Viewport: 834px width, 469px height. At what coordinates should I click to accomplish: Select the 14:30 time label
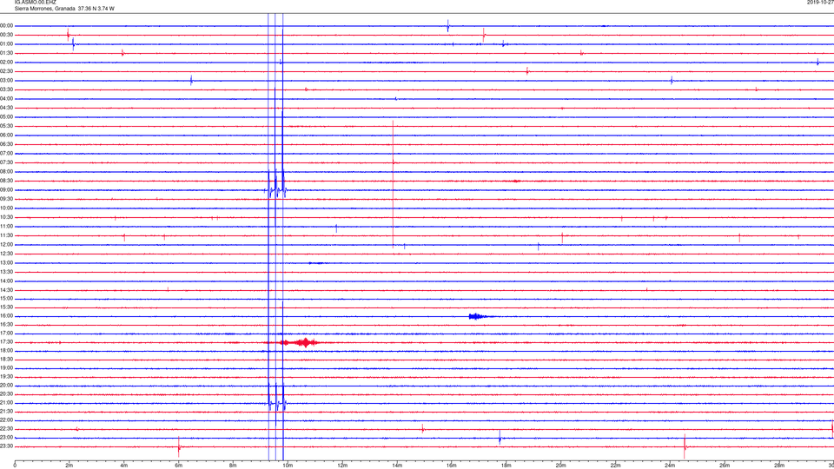tap(6, 290)
